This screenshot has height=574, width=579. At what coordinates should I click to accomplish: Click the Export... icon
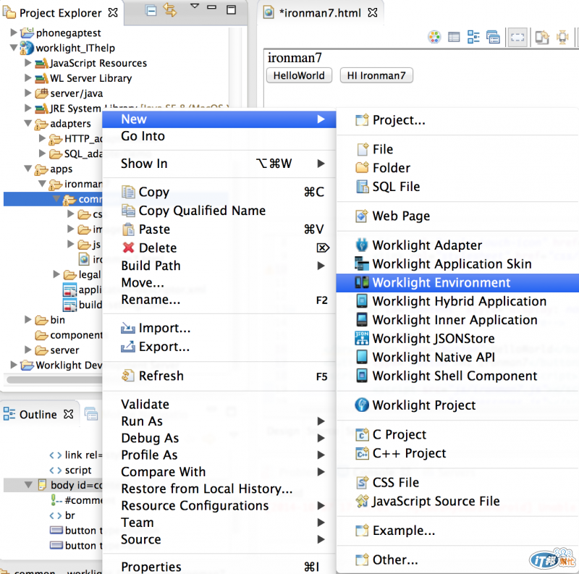pyautogui.click(x=128, y=347)
